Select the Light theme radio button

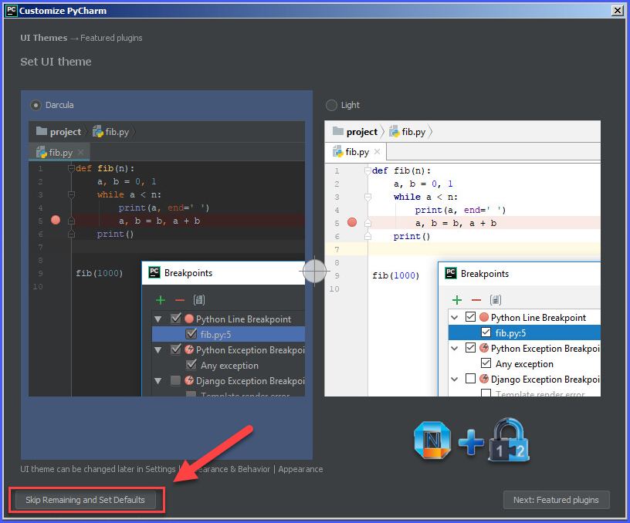(331, 105)
